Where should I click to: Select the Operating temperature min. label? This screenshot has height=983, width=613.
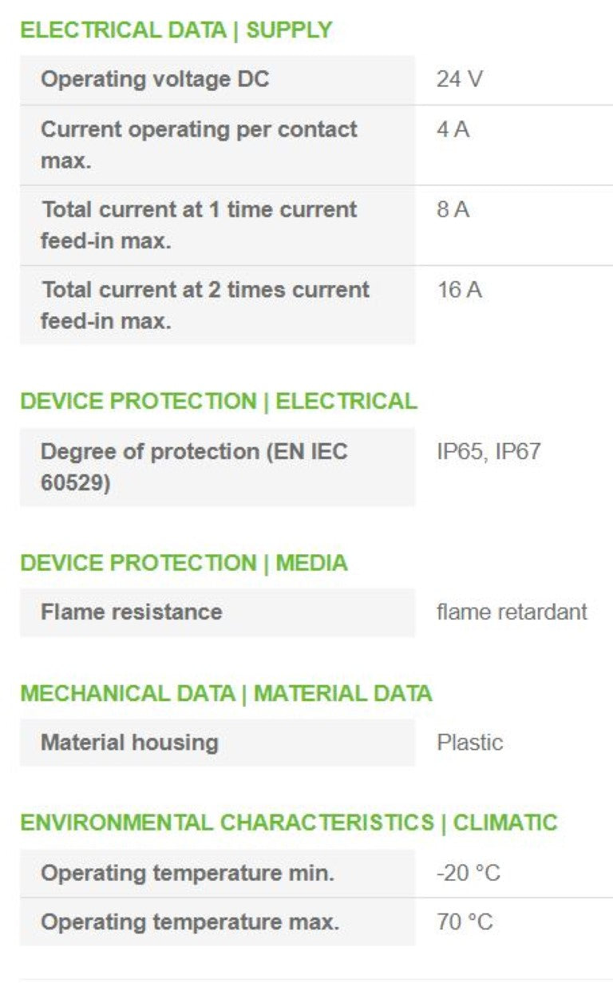tap(188, 873)
